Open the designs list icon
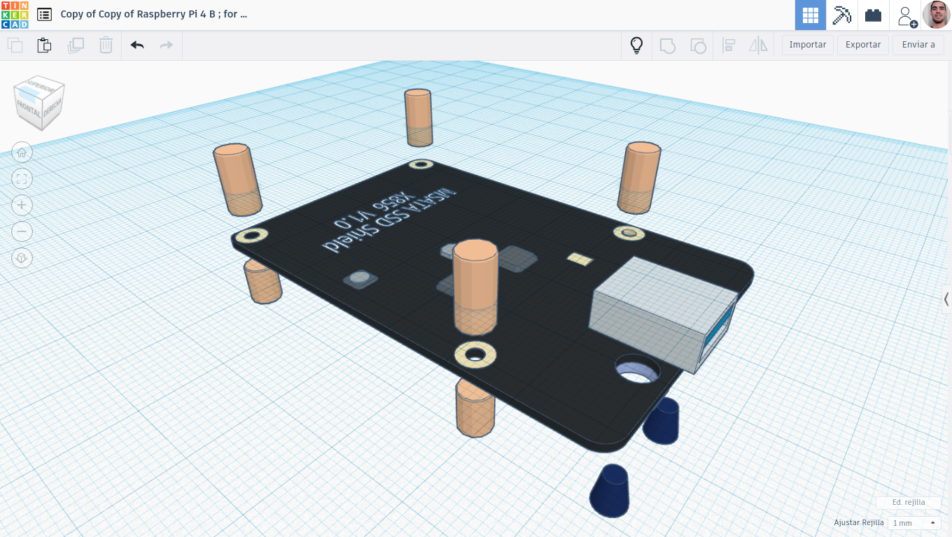952x537 pixels. [x=44, y=15]
